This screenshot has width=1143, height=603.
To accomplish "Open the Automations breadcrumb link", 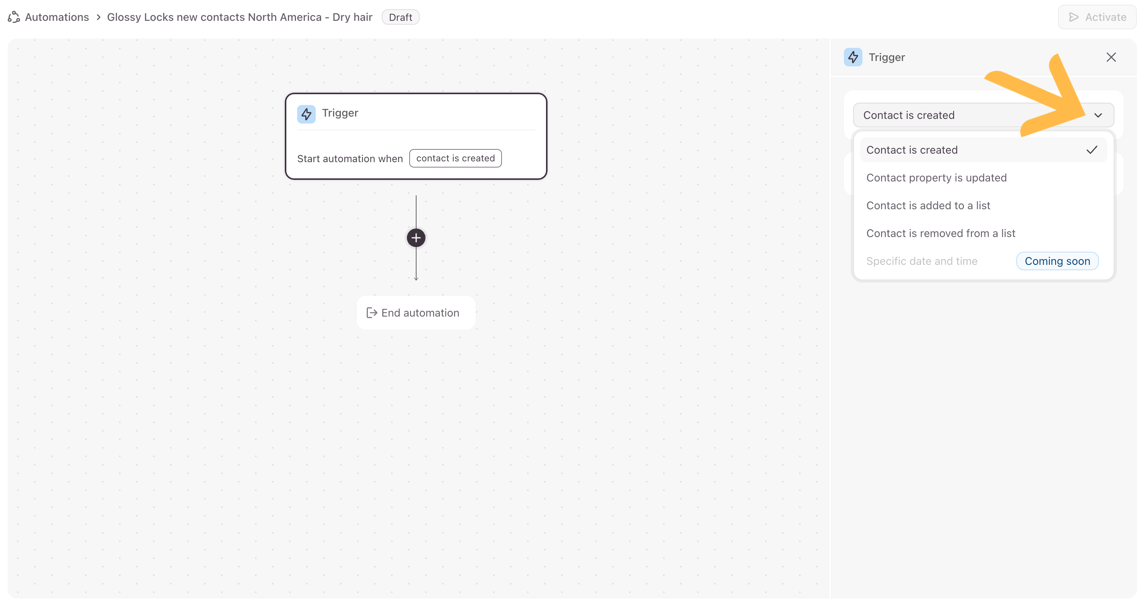I will point(57,17).
